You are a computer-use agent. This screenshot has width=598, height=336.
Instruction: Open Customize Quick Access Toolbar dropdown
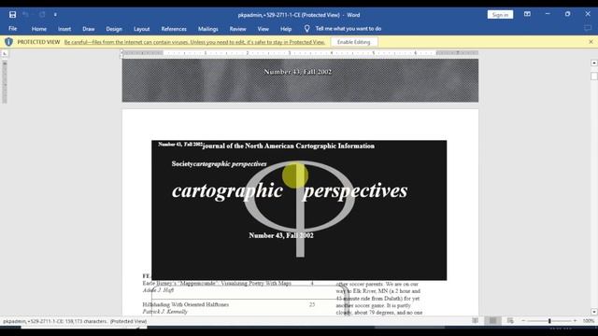pyautogui.click(x=55, y=15)
